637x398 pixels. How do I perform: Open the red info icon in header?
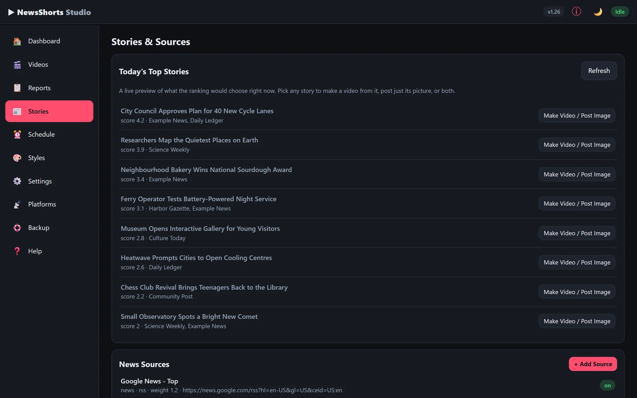pyautogui.click(x=576, y=12)
